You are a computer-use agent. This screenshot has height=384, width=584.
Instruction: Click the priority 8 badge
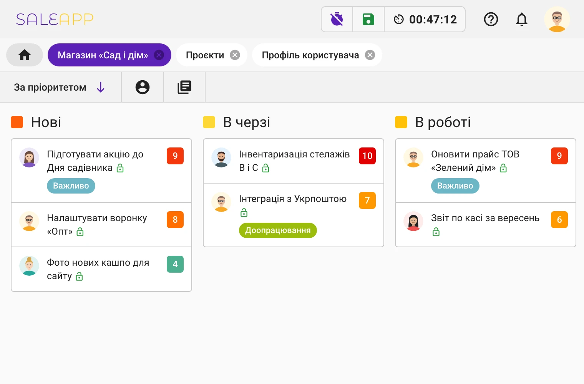[x=175, y=220]
